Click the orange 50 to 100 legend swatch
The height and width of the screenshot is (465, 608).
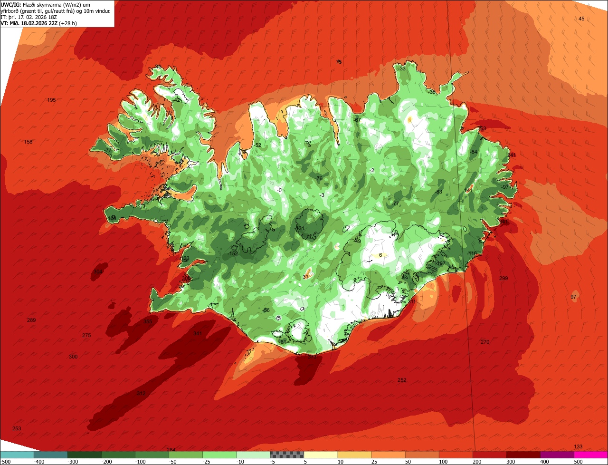pos(422,455)
